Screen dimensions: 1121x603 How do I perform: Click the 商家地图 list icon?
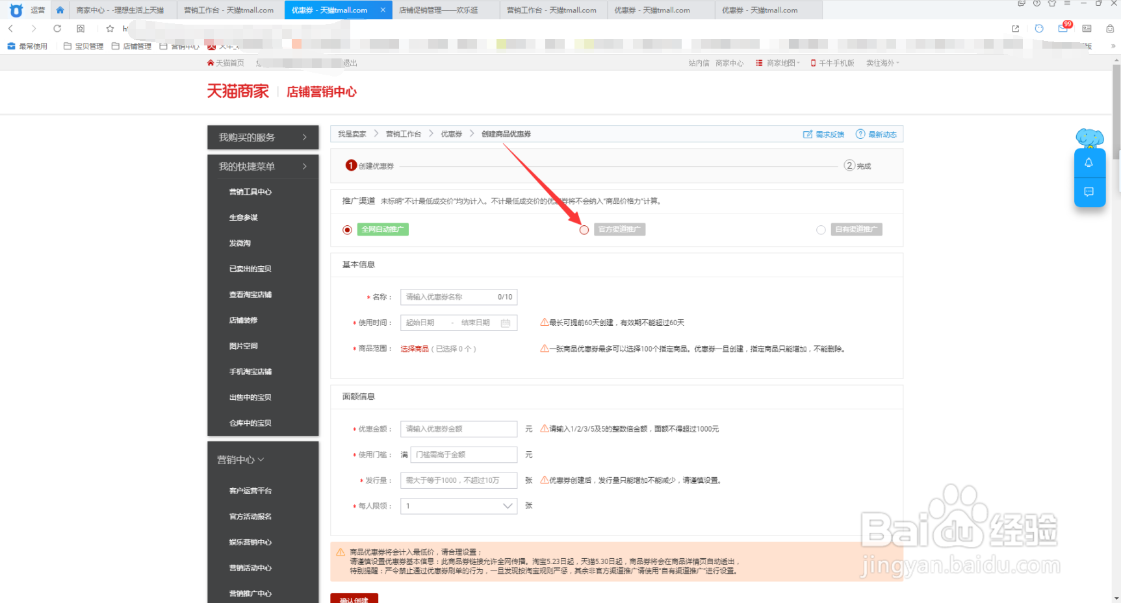(759, 63)
